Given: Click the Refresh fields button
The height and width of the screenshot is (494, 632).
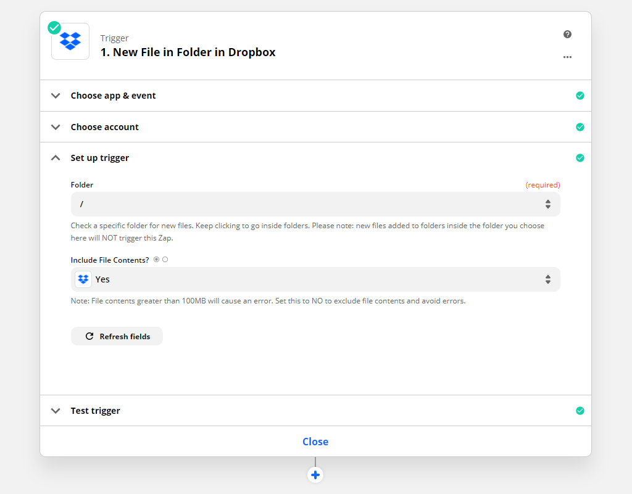Looking at the screenshot, I should (117, 336).
